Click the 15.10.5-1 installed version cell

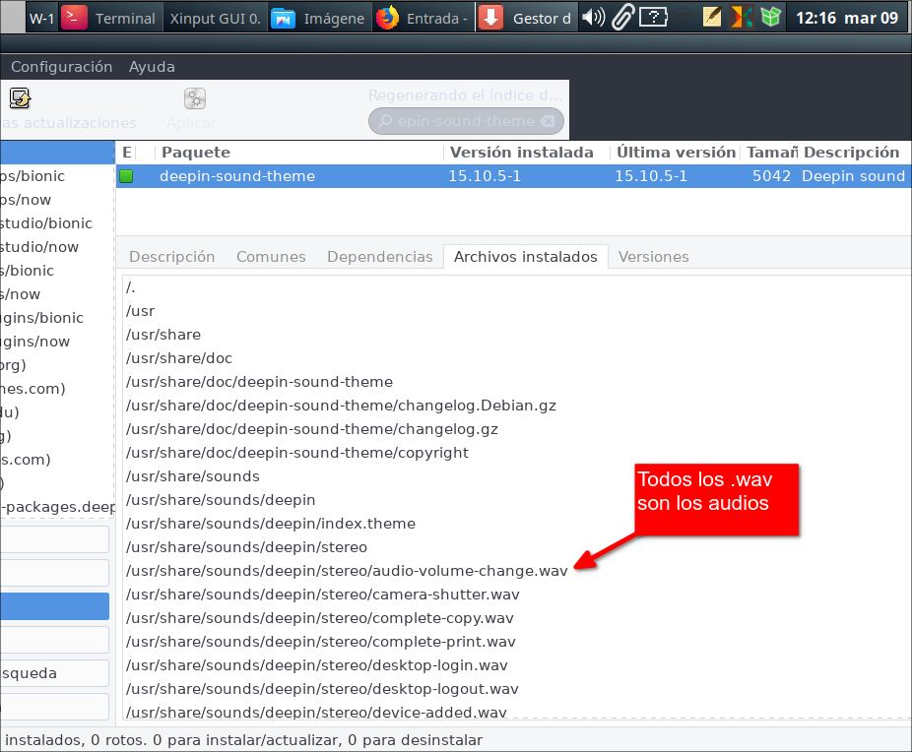point(485,176)
